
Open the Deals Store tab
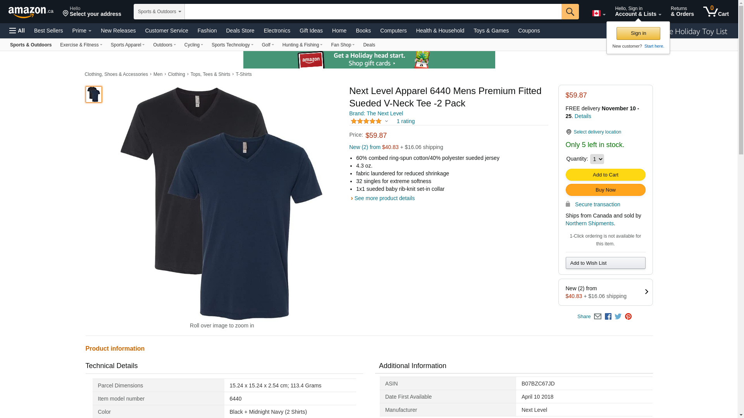pyautogui.click(x=240, y=31)
